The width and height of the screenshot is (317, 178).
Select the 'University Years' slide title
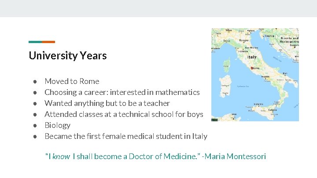(x=68, y=56)
